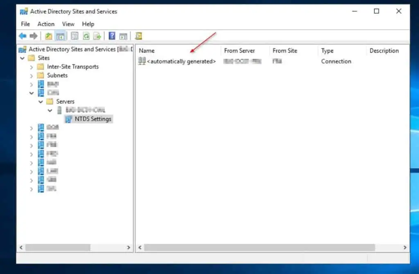Open the File menu
The height and width of the screenshot is (274, 419).
point(25,24)
